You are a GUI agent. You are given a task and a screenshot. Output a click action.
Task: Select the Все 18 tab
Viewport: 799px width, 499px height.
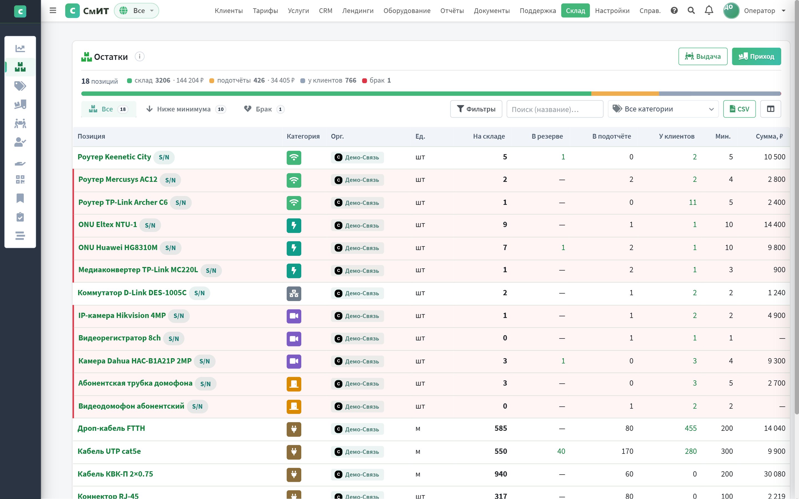pyautogui.click(x=109, y=109)
